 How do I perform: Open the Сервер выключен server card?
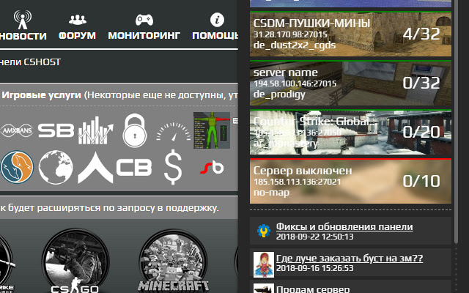pyautogui.click(x=350, y=181)
